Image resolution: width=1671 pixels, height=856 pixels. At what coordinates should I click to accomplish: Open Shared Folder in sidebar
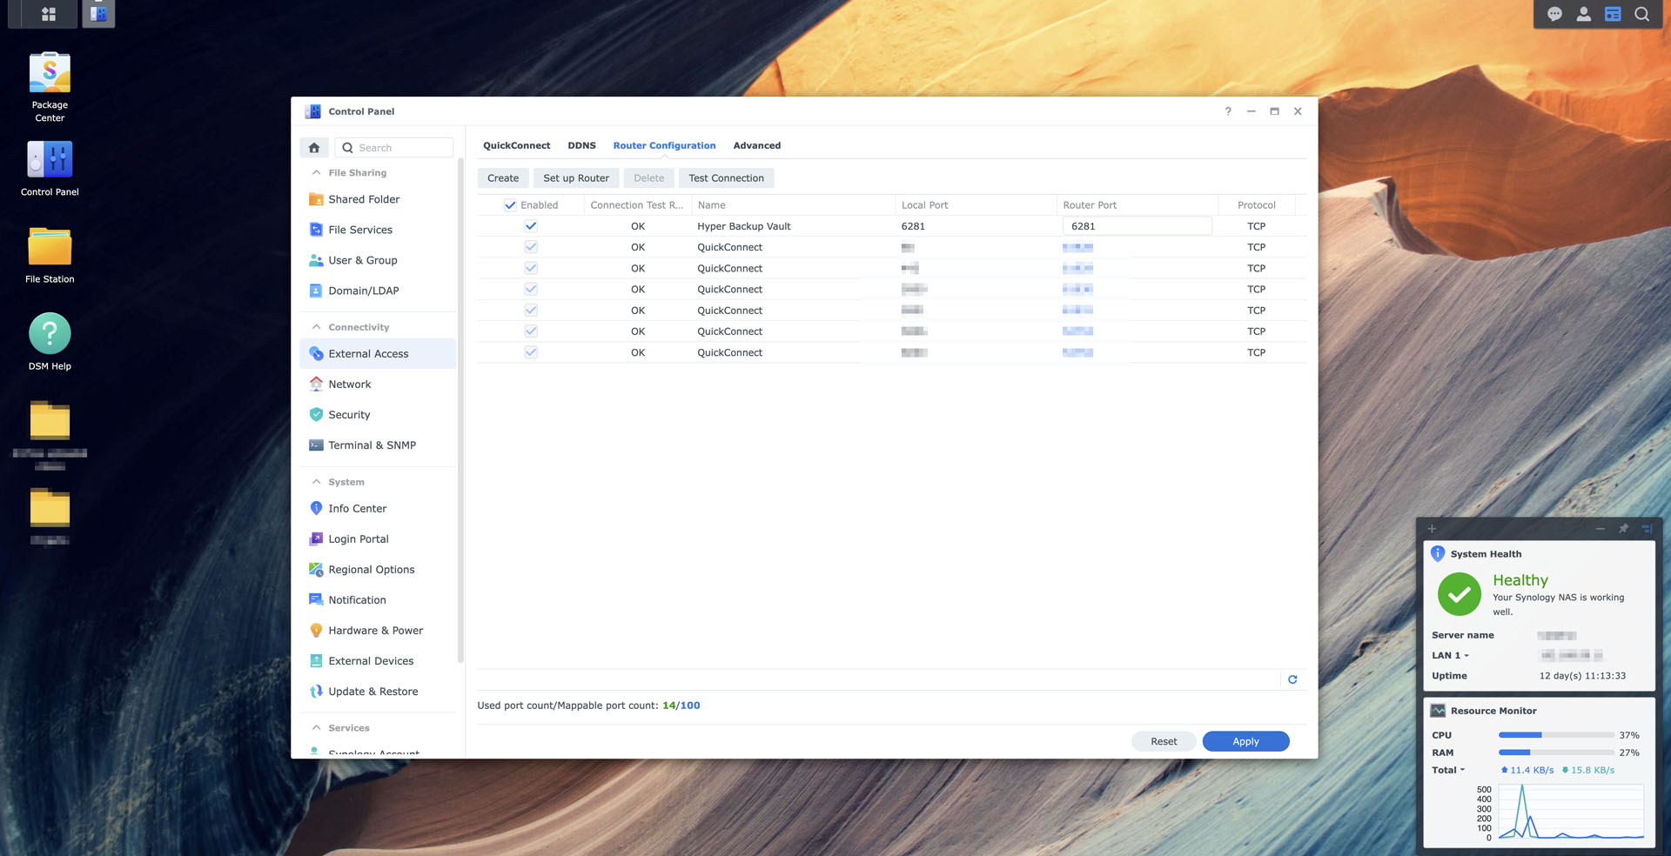(378, 199)
